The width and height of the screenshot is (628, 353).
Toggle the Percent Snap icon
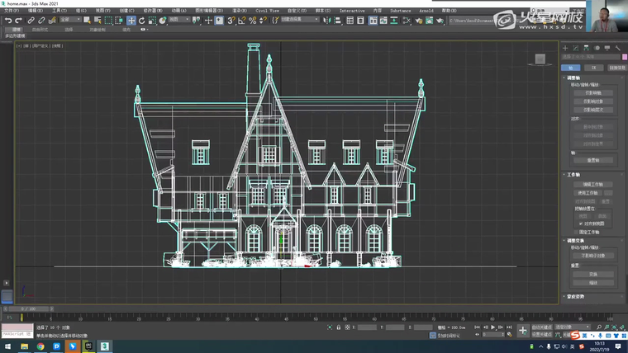(251, 20)
